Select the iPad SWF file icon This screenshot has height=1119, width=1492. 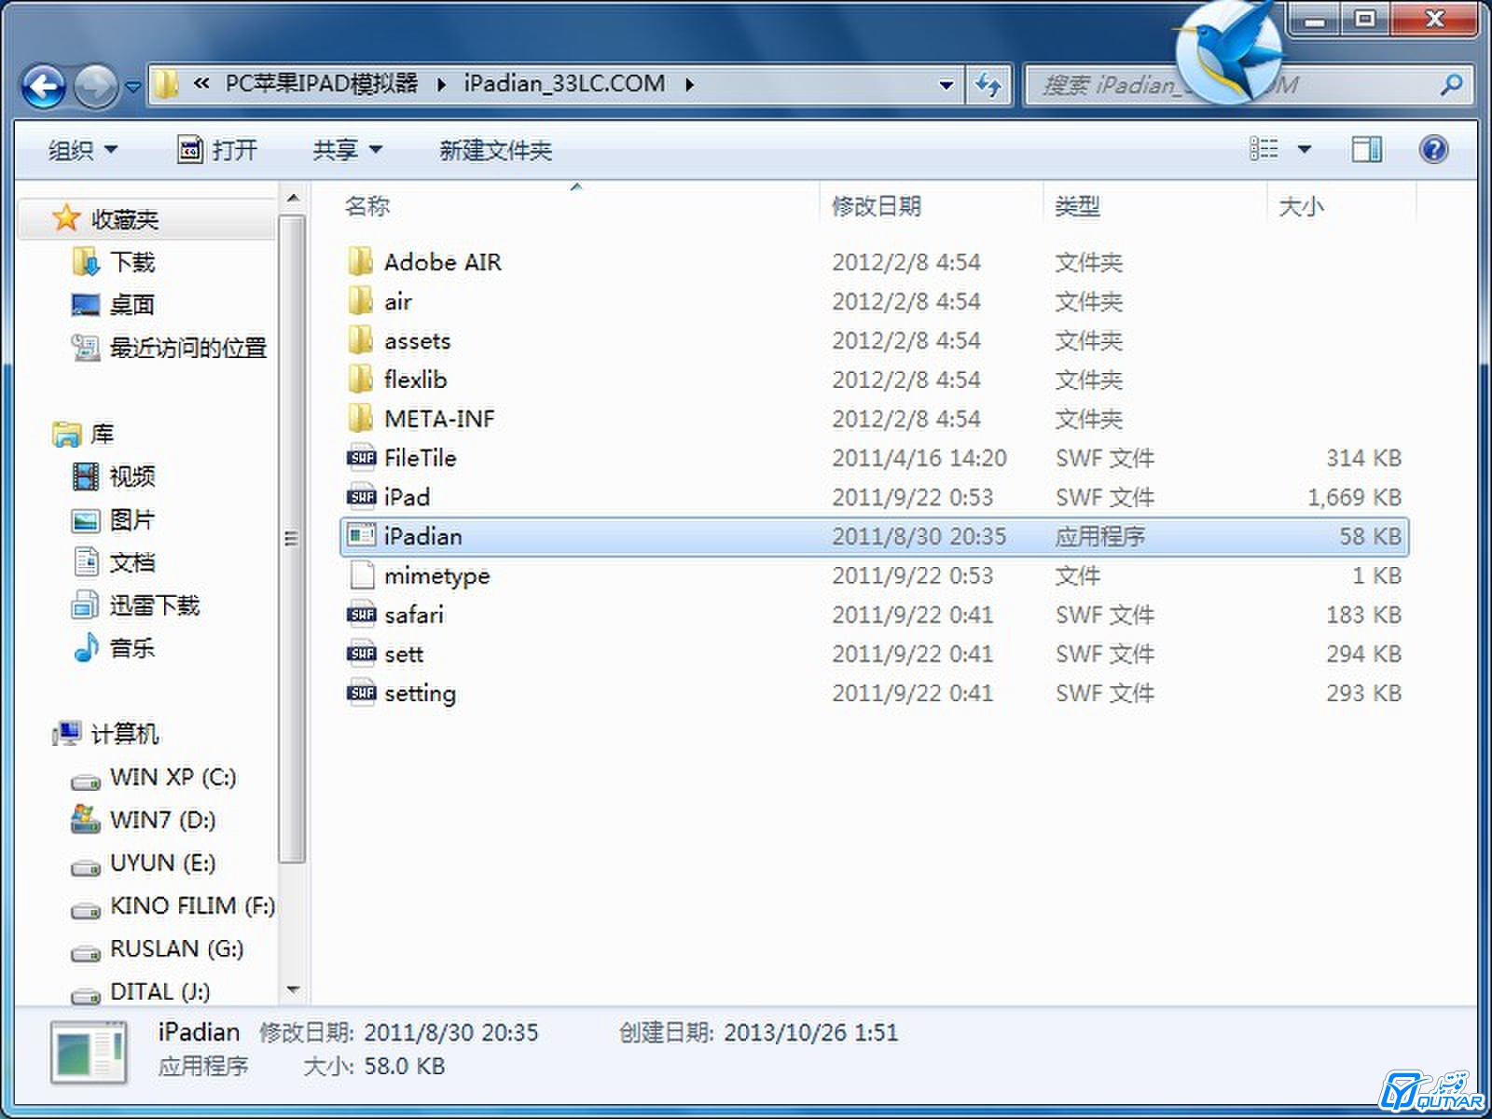click(x=361, y=497)
